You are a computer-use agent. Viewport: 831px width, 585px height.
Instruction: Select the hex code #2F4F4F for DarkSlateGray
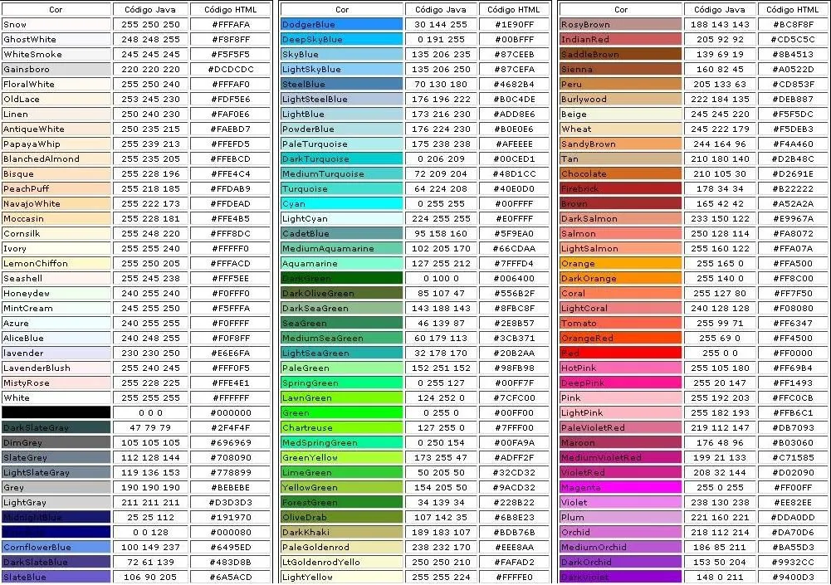pyautogui.click(x=230, y=427)
